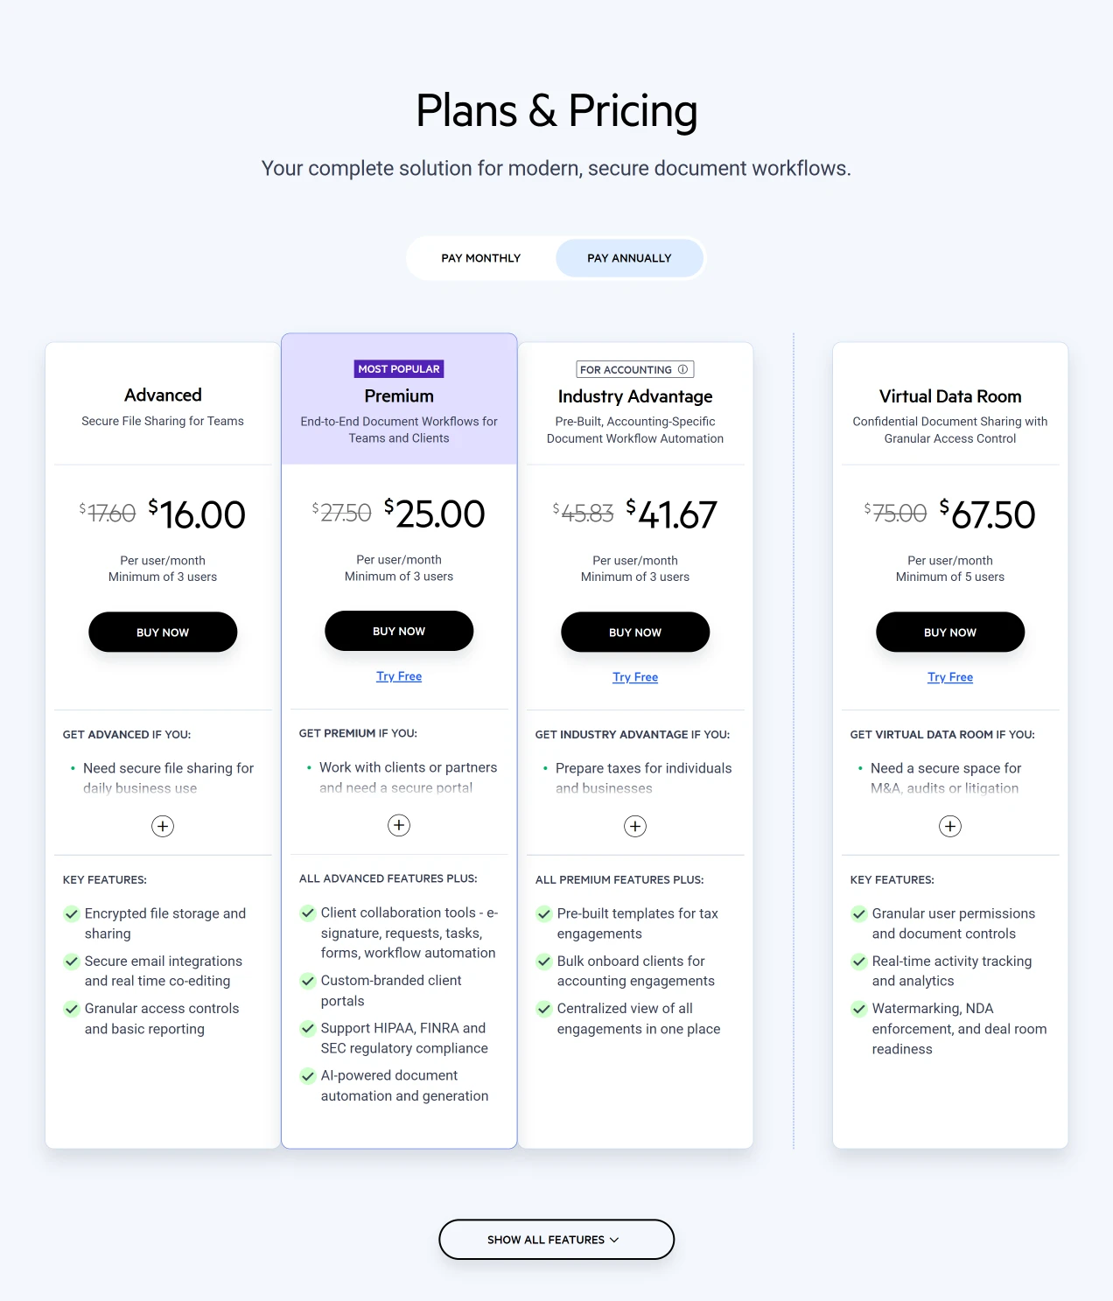
Task: Select the Pay Annually option
Action: tap(629, 257)
